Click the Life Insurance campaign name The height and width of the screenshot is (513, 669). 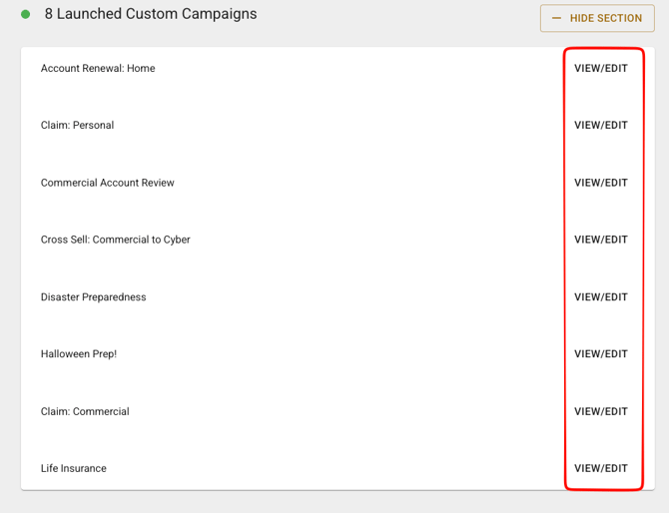pos(73,469)
